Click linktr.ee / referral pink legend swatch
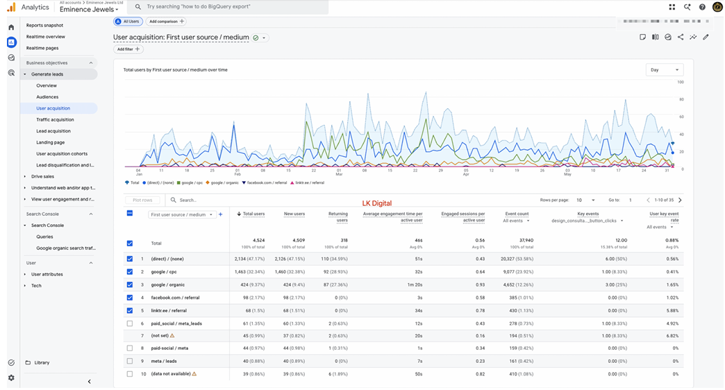 pos(292,183)
